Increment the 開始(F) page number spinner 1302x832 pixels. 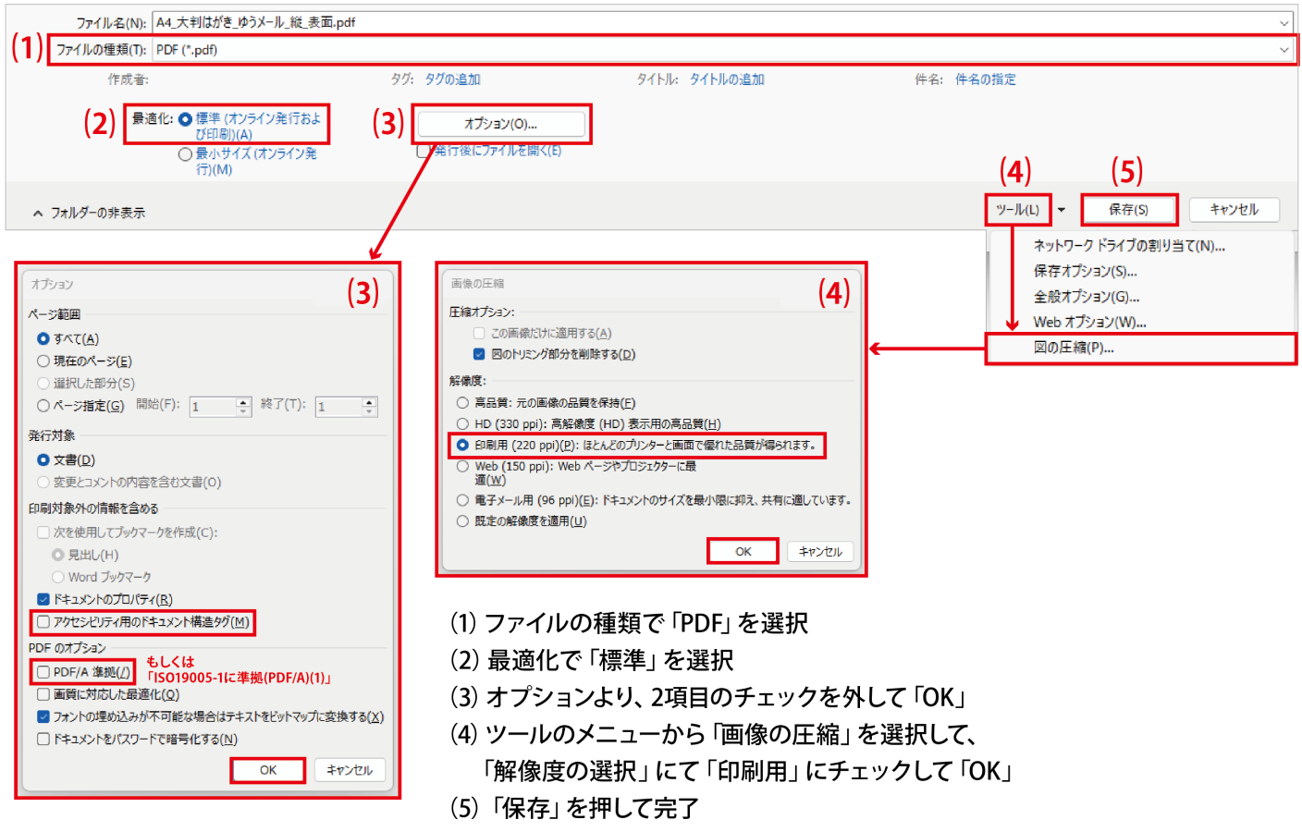click(241, 401)
